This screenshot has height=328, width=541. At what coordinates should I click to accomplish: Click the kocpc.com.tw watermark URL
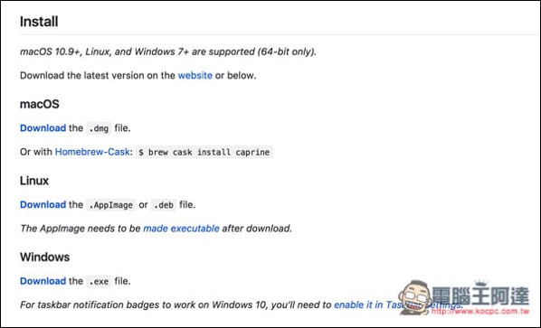(x=479, y=311)
